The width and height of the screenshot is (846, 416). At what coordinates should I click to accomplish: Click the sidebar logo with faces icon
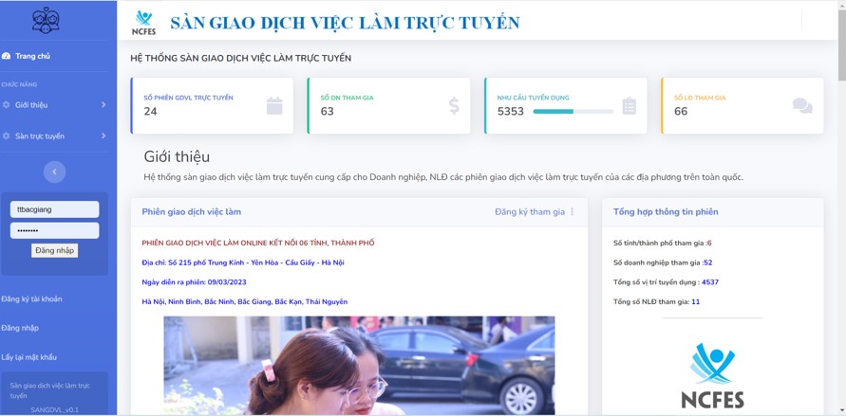(x=46, y=21)
